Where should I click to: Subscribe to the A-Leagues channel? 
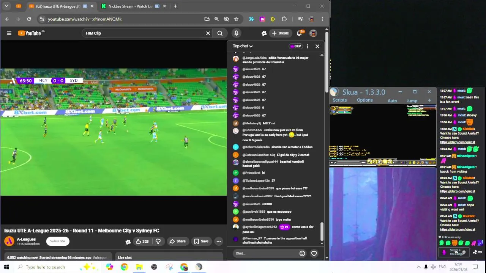(x=58, y=241)
